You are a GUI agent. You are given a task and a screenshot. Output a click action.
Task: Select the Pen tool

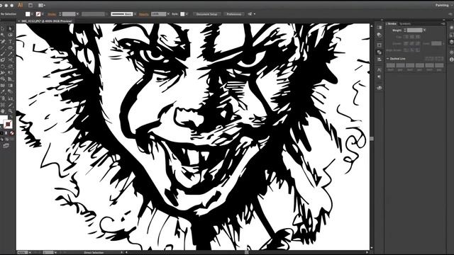click(x=3, y=41)
